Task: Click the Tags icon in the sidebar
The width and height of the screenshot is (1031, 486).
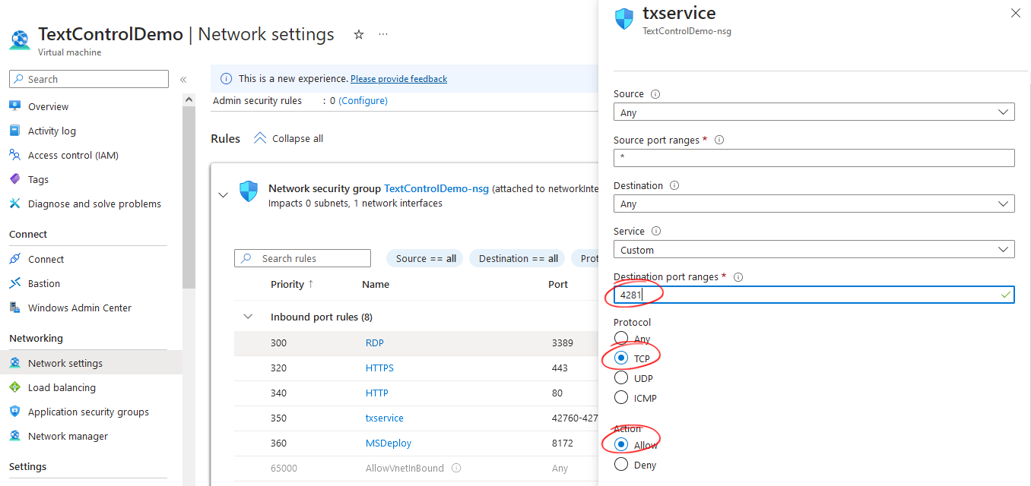Action: click(x=15, y=179)
